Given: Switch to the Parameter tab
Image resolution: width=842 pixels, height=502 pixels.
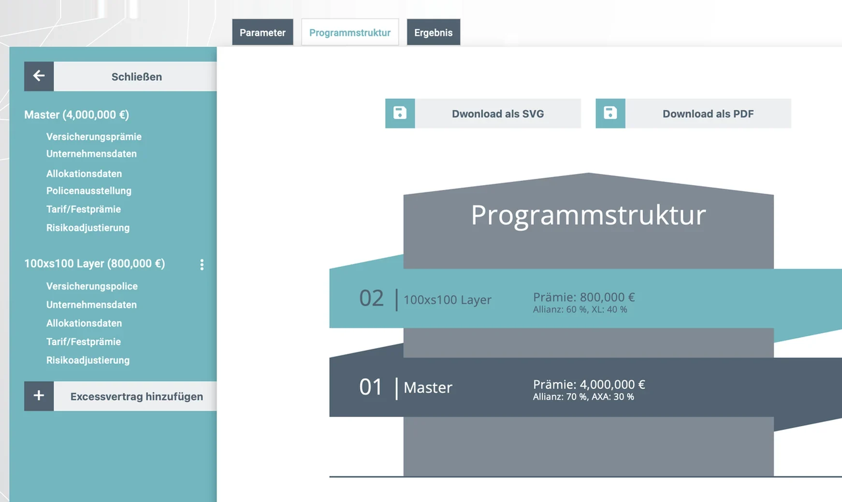Looking at the screenshot, I should pyautogui.click(x=262, y=32).
